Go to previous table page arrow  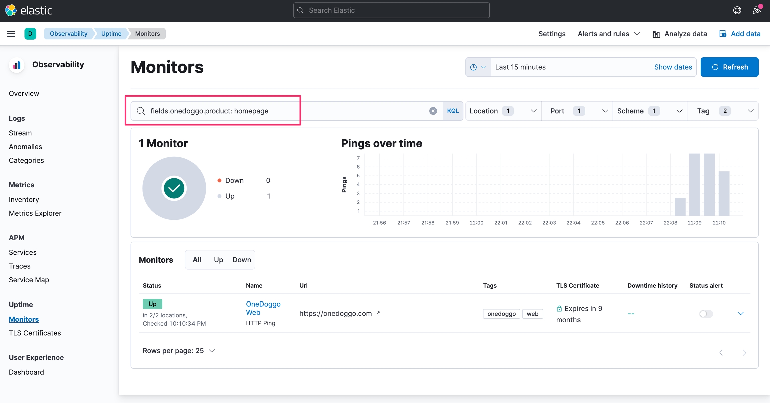tap(721, 352)
